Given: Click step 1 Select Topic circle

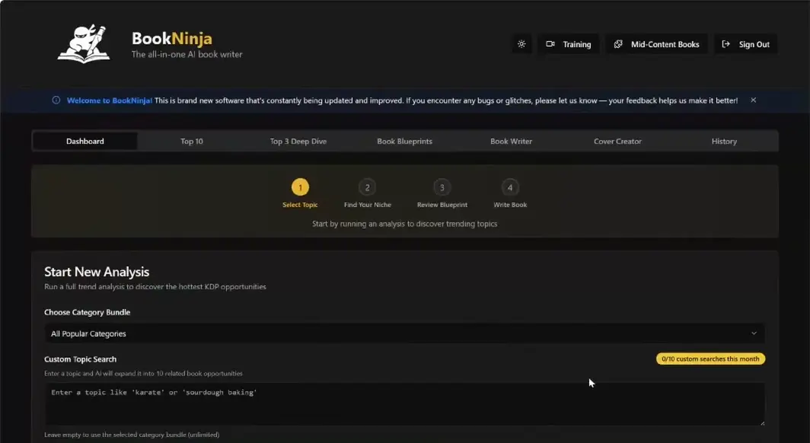Looking at the screenshot, I should [300, 187].
